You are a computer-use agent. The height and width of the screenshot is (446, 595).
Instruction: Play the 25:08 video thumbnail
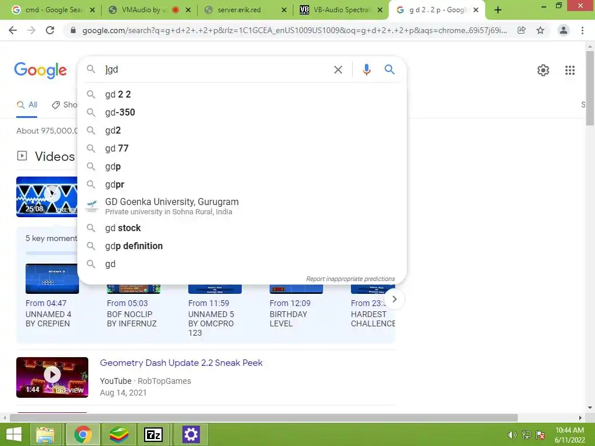click(46, 197)
